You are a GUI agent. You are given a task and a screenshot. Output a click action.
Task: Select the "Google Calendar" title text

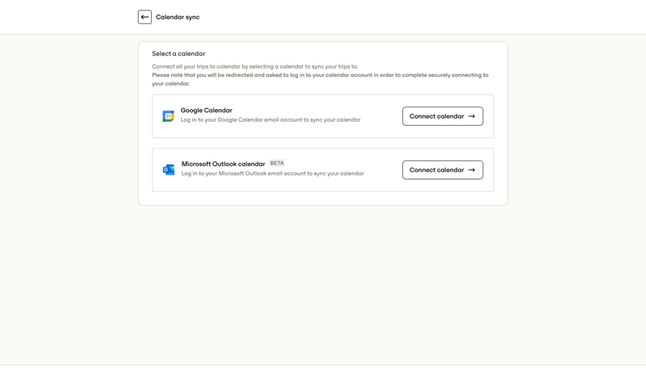pyautogui.click(x=206, y=110)
